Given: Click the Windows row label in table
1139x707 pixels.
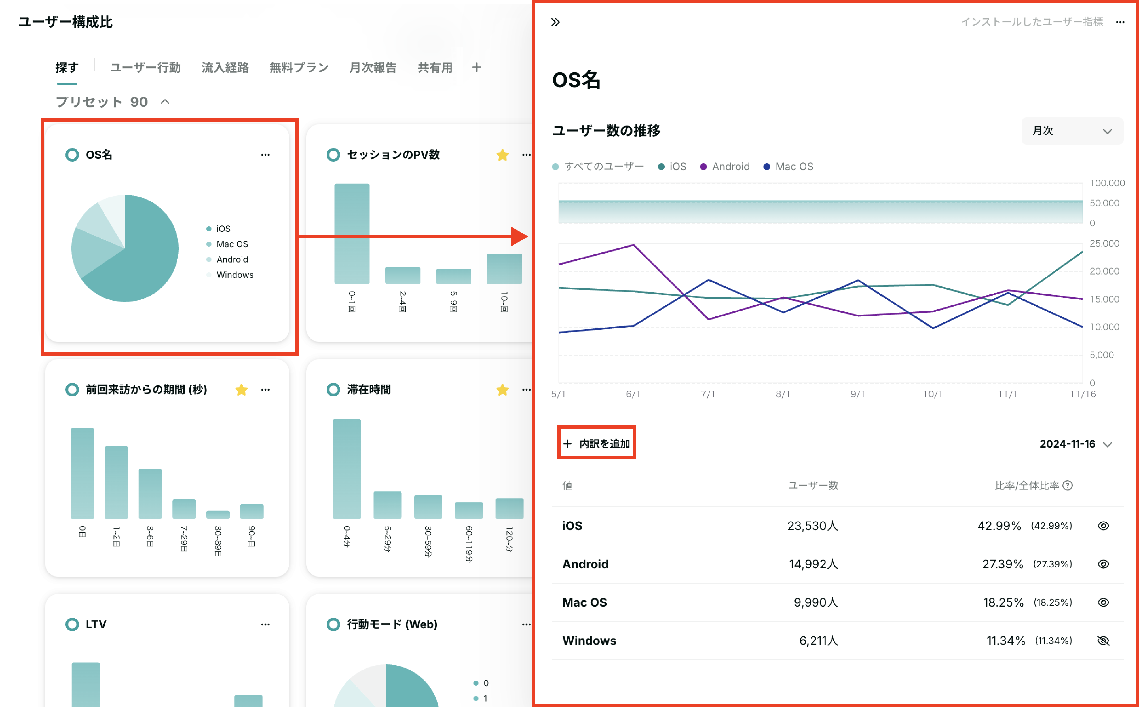Looking at the screenshot, I should 589,641.
